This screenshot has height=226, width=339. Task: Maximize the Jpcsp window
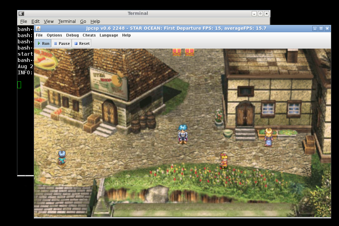pos(321,28)
